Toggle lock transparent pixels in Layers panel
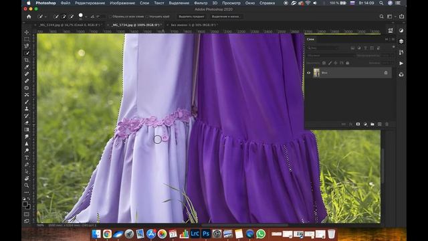The image size is (428, 241). point(324,63)
